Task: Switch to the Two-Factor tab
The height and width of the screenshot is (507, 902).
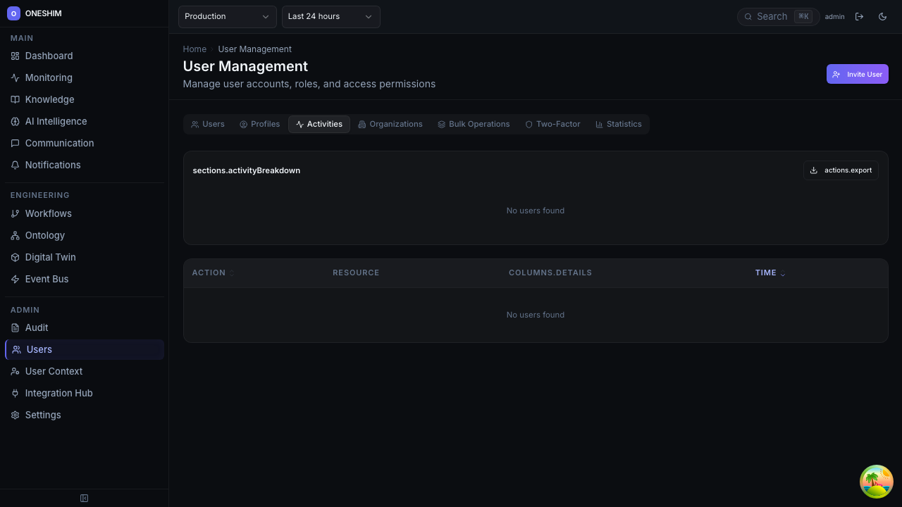Action: point(552,124)
